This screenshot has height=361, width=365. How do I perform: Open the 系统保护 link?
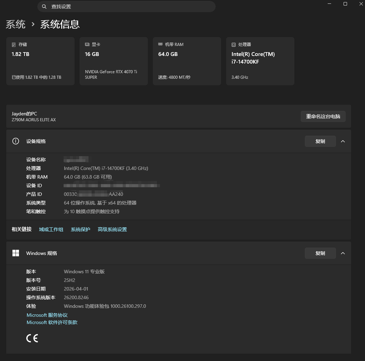coord(81,229)
